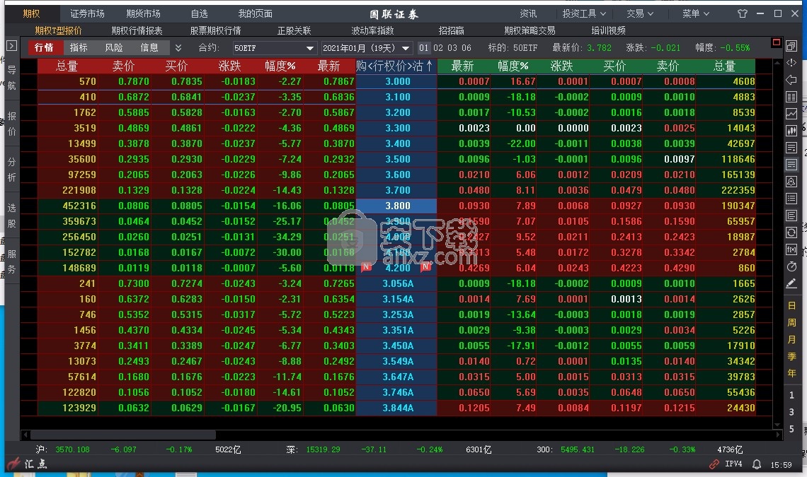The width and height of the screenshot is (807, 477).
Task: Open 招招赢 link
Action: click(x=452, y=30)
